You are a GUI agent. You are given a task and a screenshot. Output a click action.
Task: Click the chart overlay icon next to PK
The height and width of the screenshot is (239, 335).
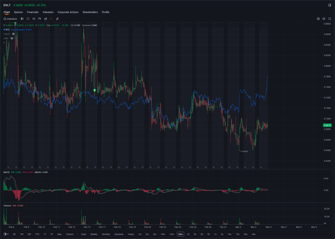45,19
